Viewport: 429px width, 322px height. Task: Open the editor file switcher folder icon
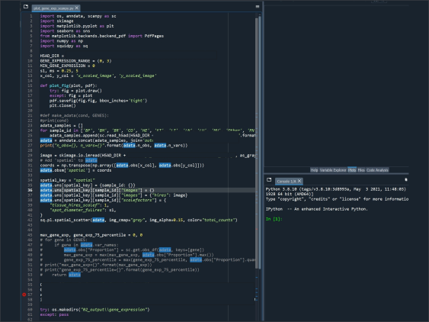pyautogui.click(x=26, y=6)
